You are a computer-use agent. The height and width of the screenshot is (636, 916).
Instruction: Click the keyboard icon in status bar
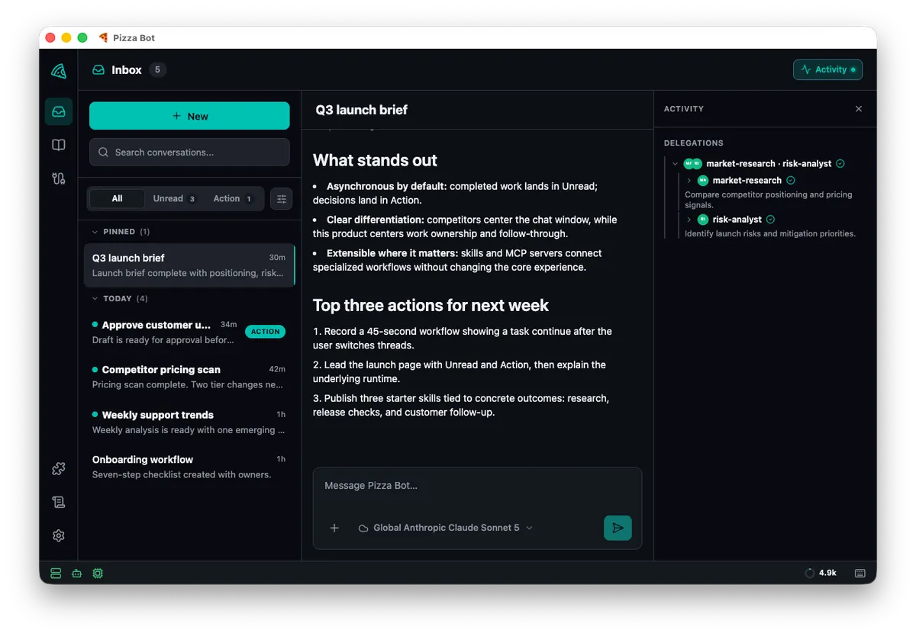(860, 573)
